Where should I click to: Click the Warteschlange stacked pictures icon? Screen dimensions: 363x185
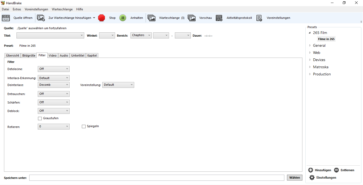pyautogui.click(x=151, y=18)
